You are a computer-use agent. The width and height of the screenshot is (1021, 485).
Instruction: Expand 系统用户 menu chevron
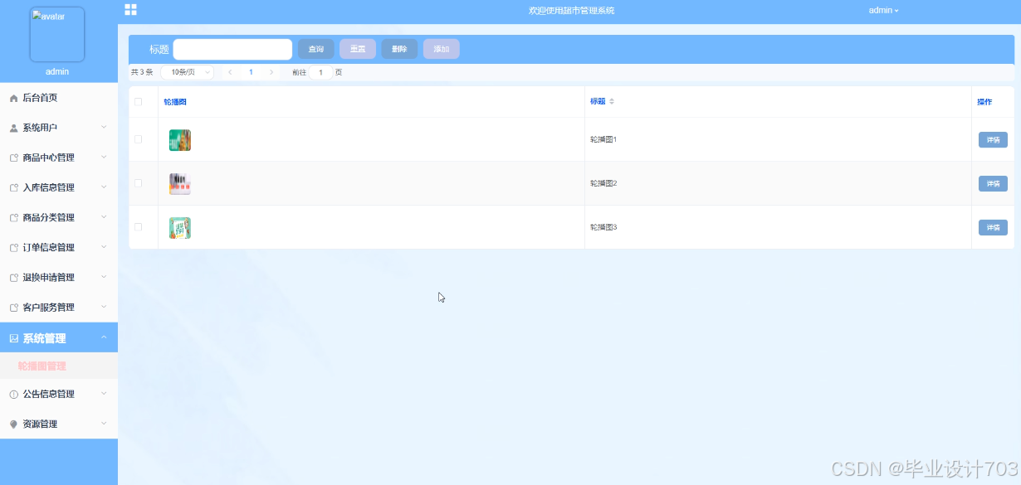coord(104,127)
